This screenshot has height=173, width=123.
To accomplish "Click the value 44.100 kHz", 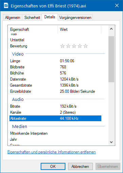I will (69, 118).
